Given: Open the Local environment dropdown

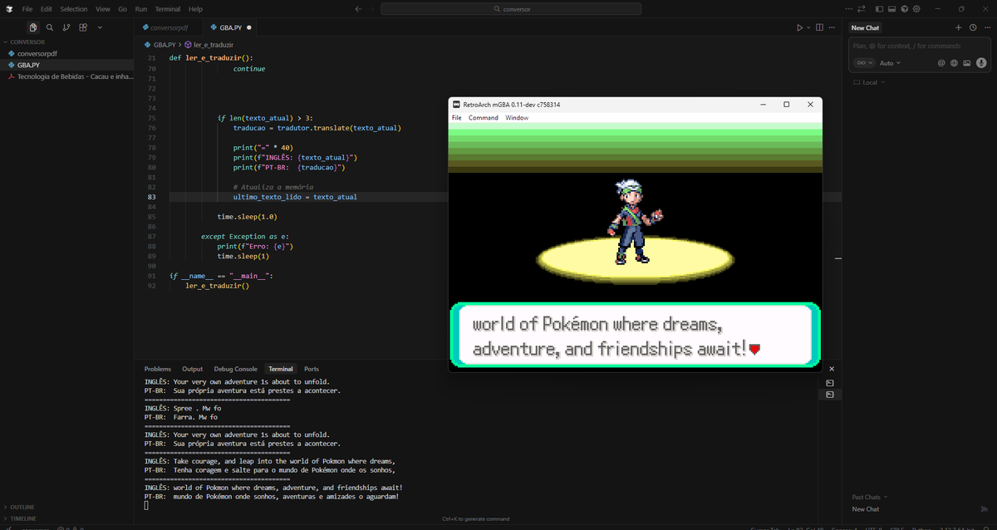Looking at the screenshot, I should tap(869, 82).
